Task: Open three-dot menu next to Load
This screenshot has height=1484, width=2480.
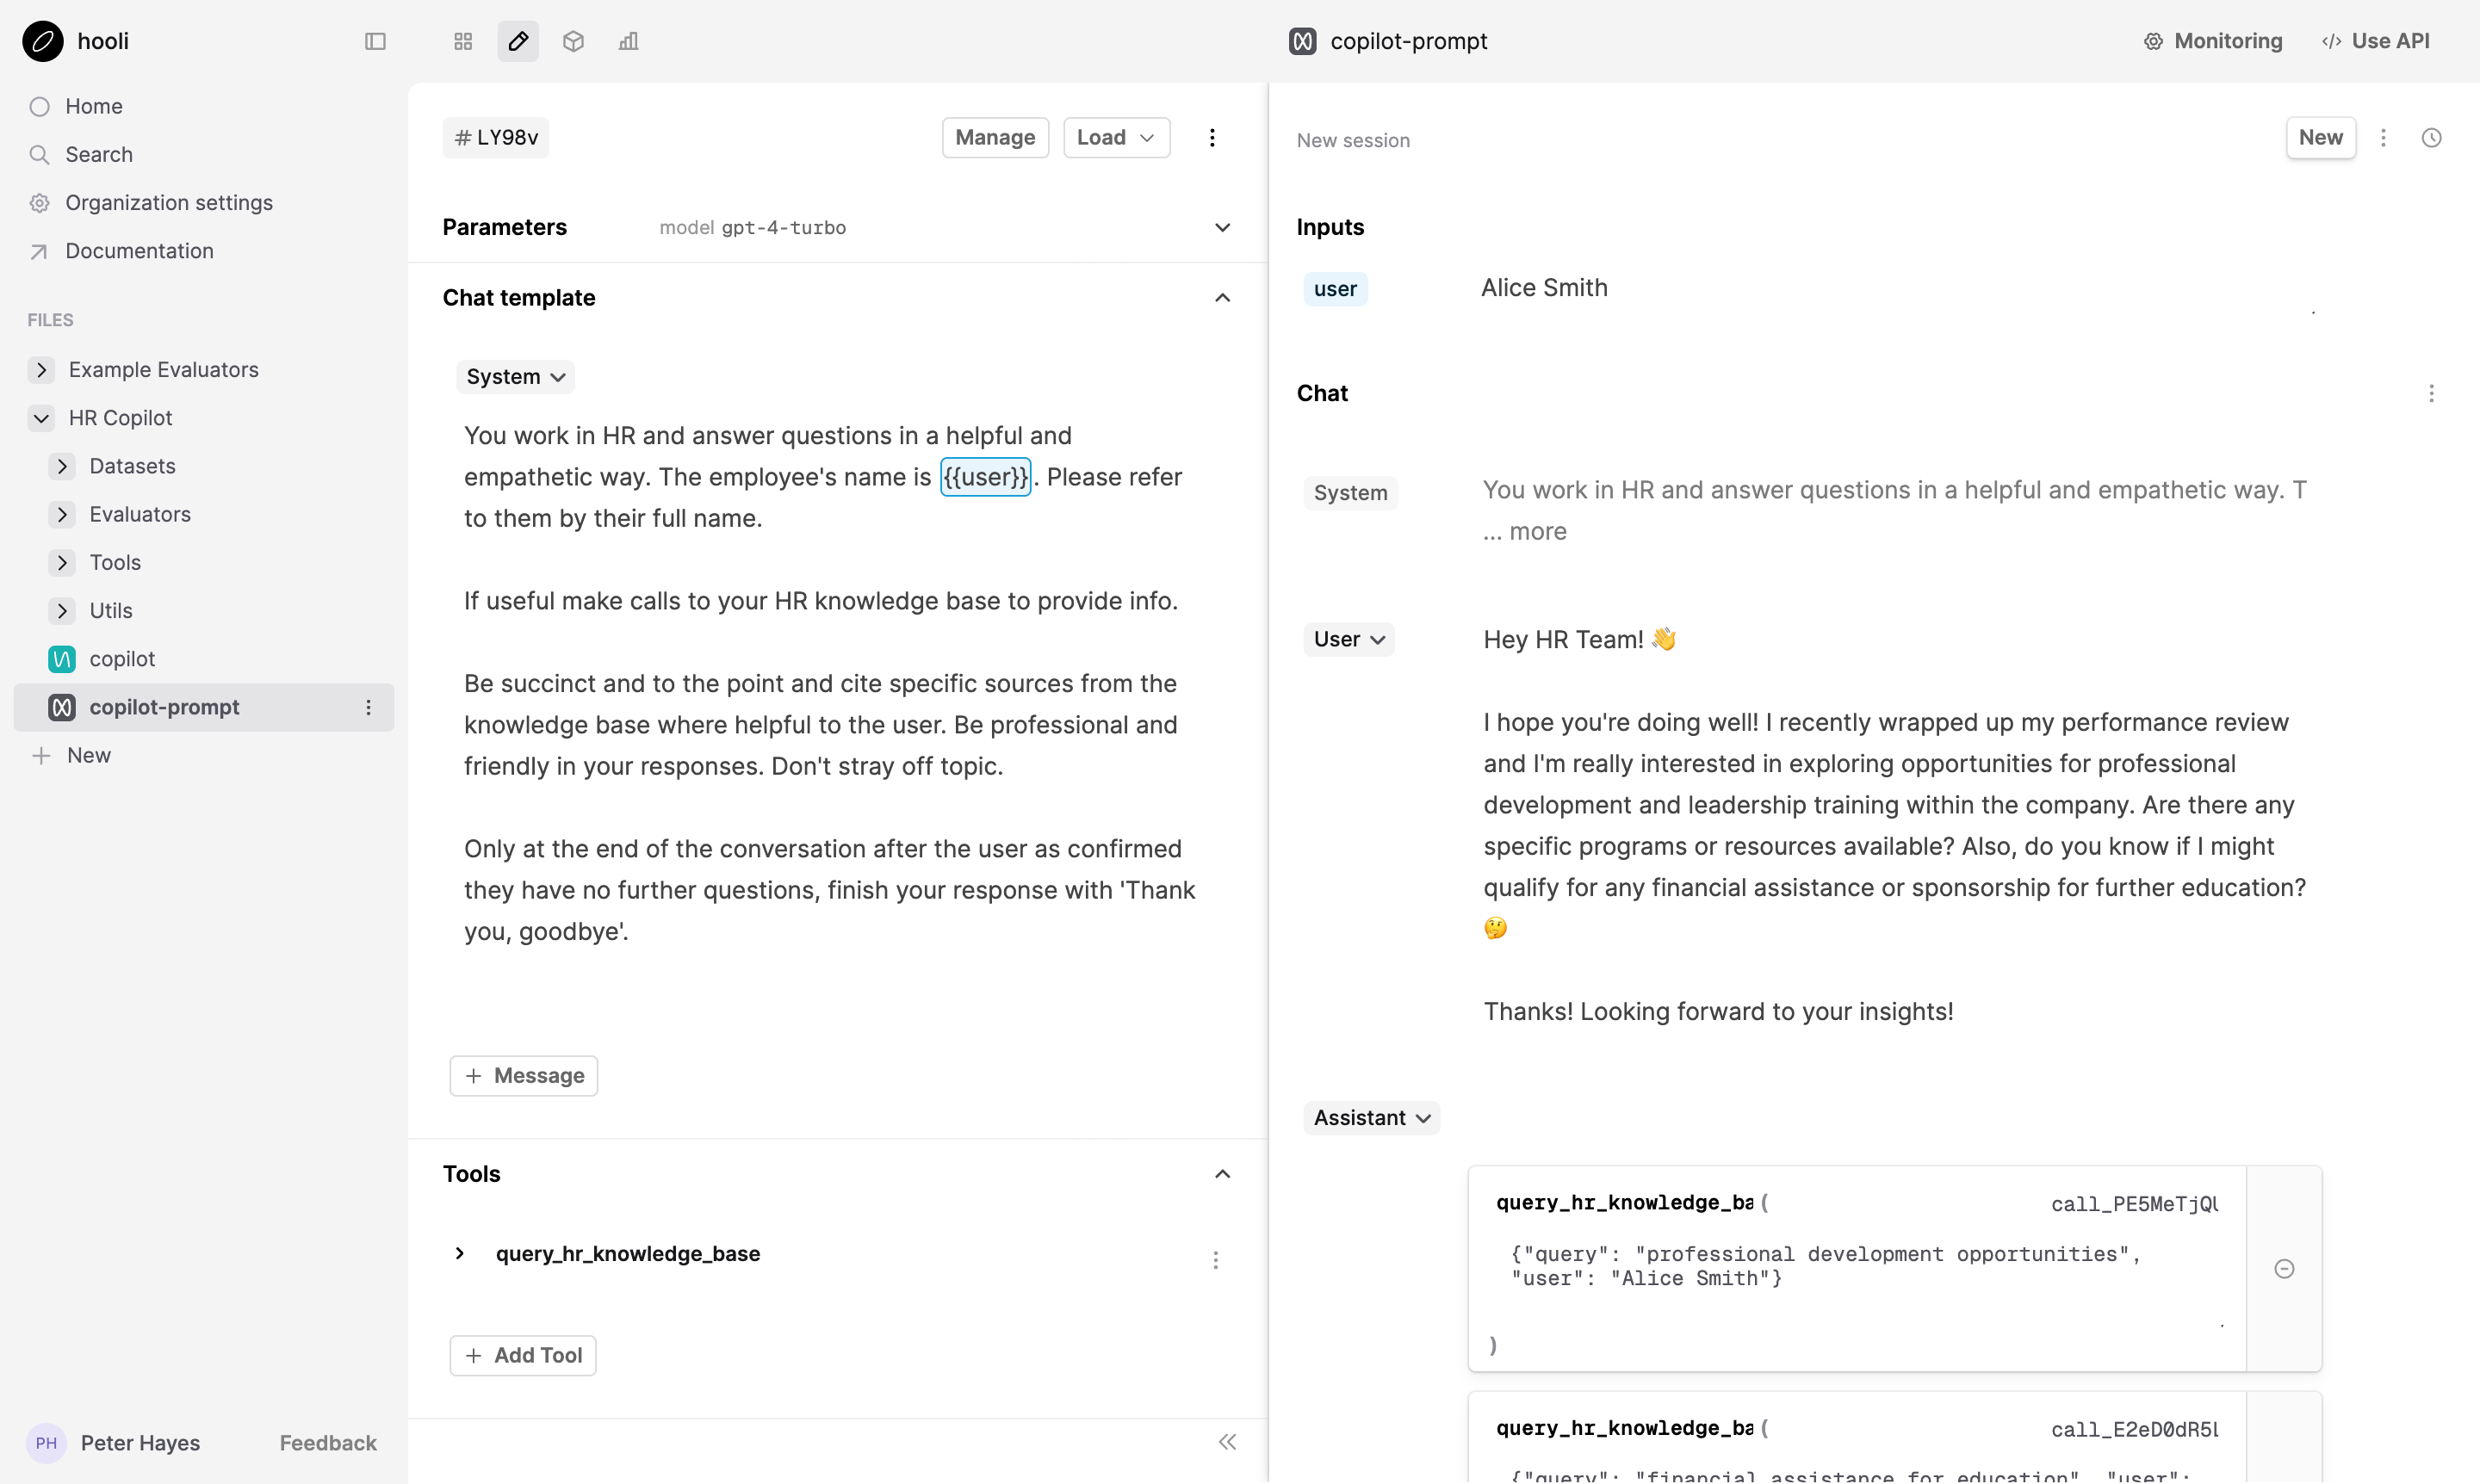Action: (x=1212, y=138)
